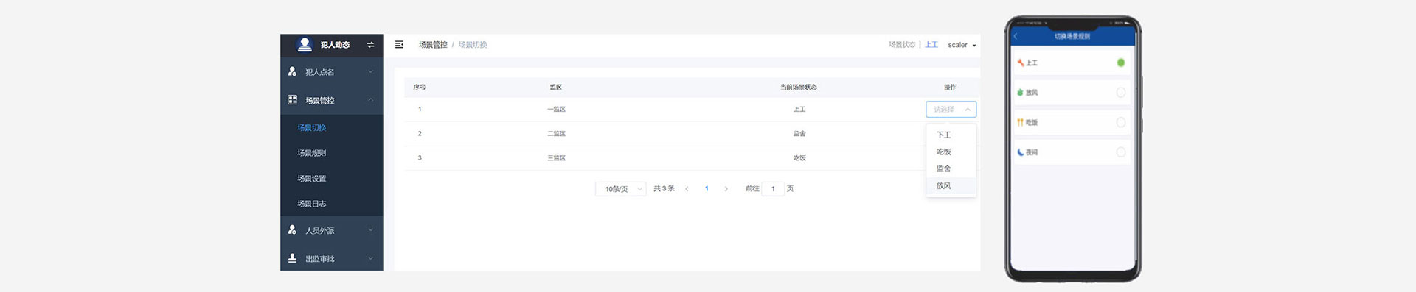Click the sidebar collapse hamburger icon
Screen dimensions: 1416x292
399,45
